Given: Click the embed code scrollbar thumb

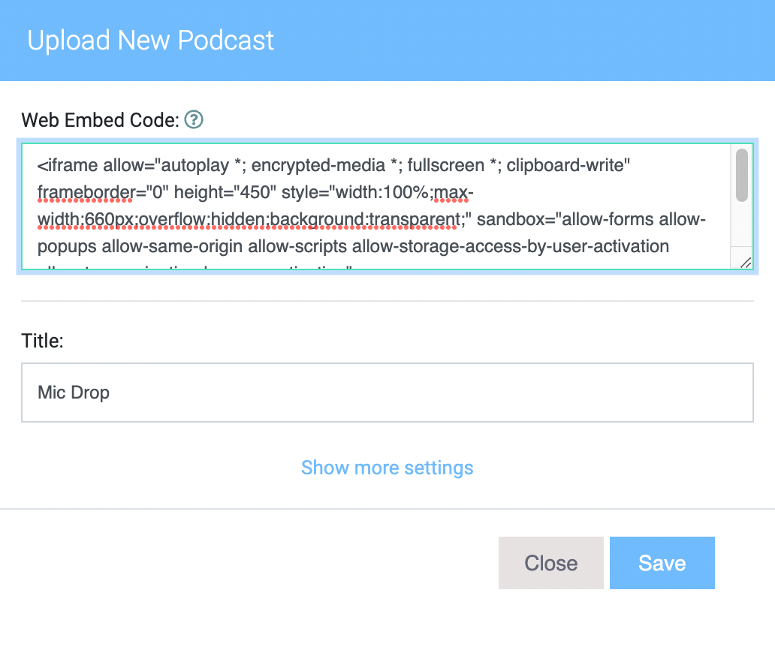Looking at the screenshot, I should coord(741,175).
